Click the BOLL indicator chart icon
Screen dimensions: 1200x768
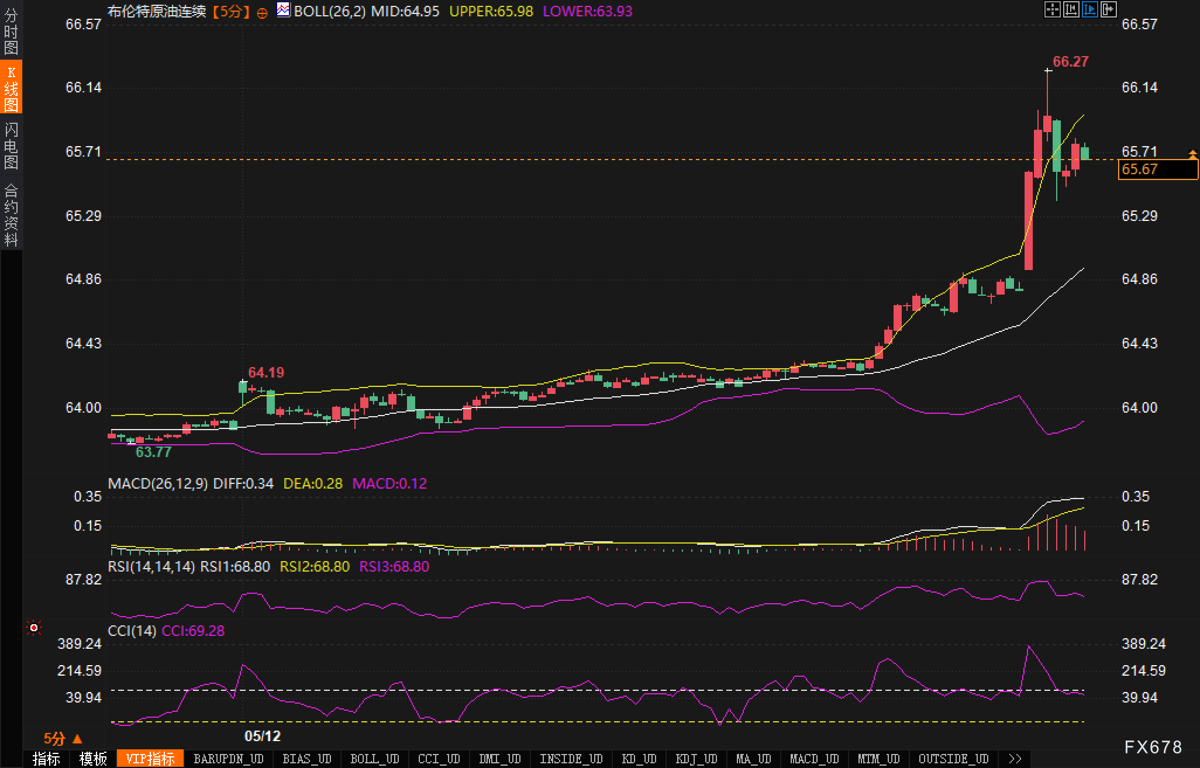tap(284, 10)
